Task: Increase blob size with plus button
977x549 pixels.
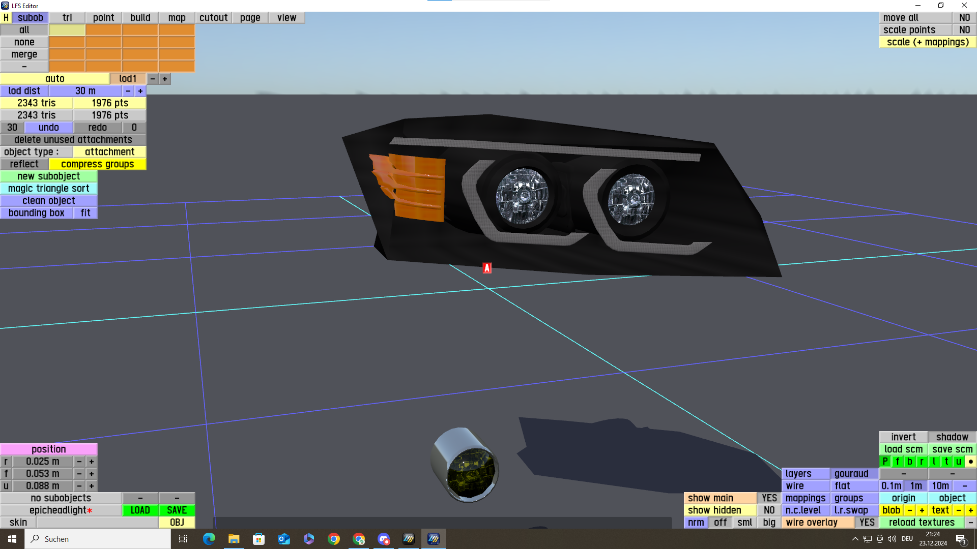Action: point(922,510)
